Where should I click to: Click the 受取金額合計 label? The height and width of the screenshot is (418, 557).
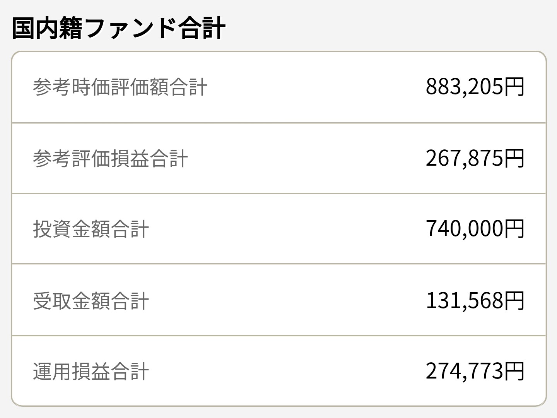(91, 301)
